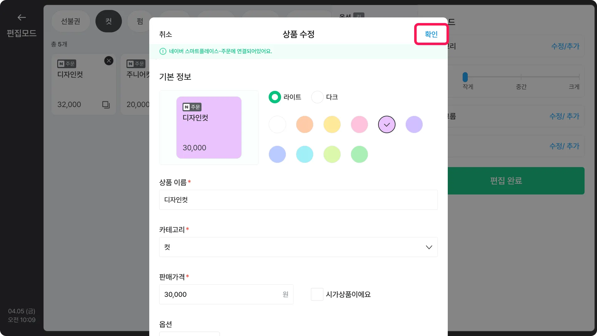Viewport: 597px width, 336px height.
Task: Pick the pink color swatch
Action: pos(359,124)
